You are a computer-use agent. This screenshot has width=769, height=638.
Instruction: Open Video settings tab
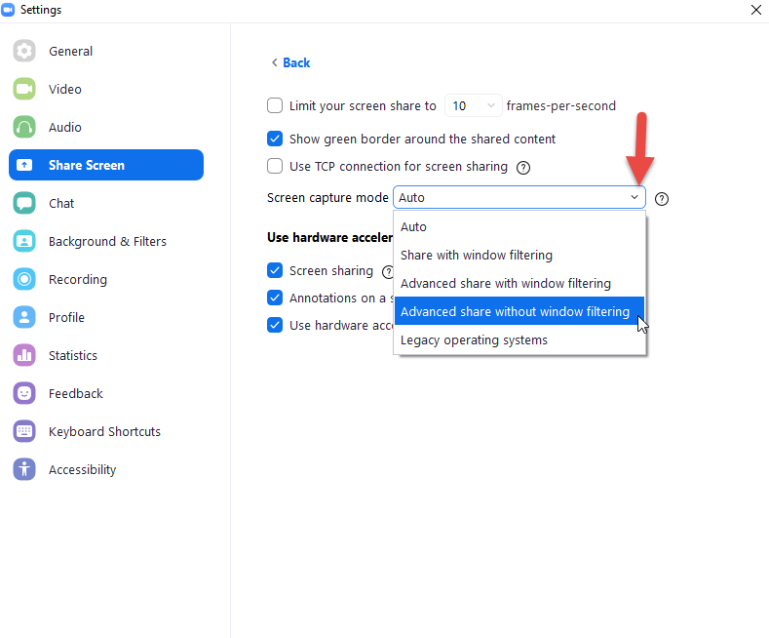pyautogui.click(x=106, y=89)
